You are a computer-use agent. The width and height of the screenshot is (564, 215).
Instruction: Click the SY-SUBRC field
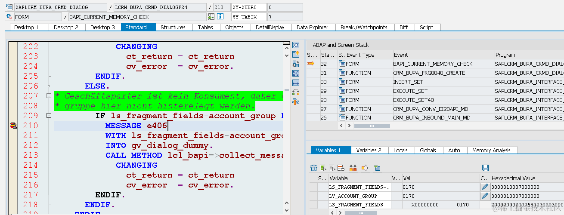[x=248, y=7]
